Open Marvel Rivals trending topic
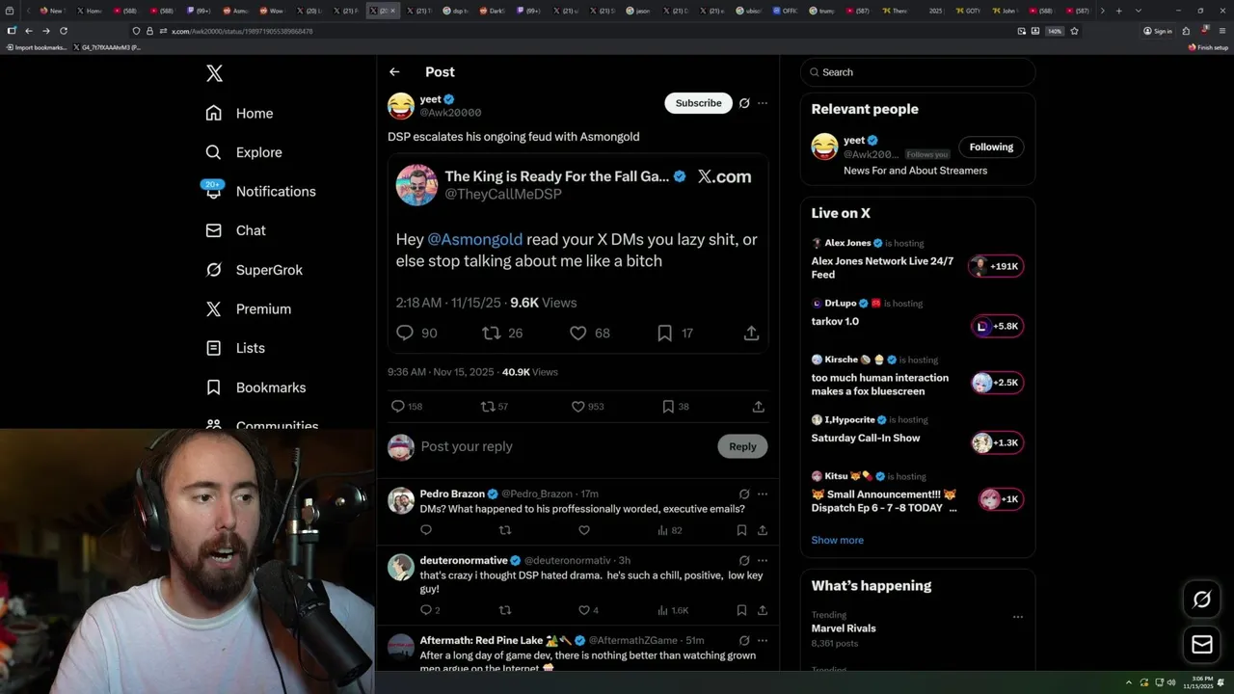This screenshot has height=694, width=1234. (844, 628)
